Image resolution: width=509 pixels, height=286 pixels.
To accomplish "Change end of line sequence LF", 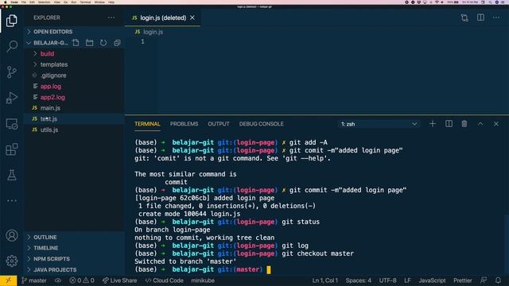I will coord(407,280).
